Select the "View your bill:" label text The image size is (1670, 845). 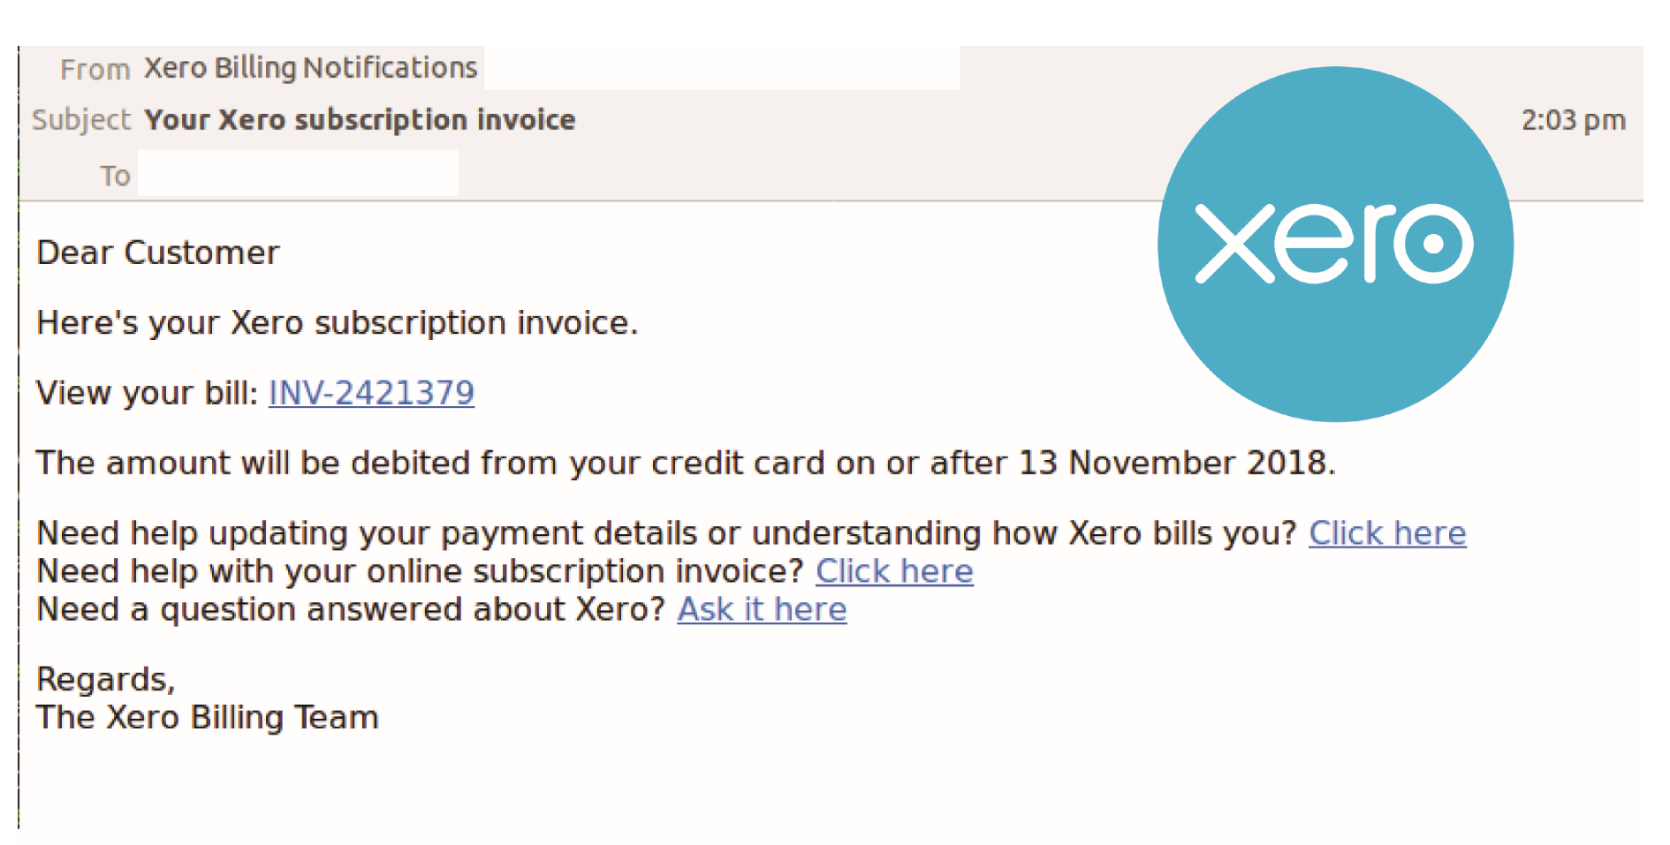coord(144,394)
